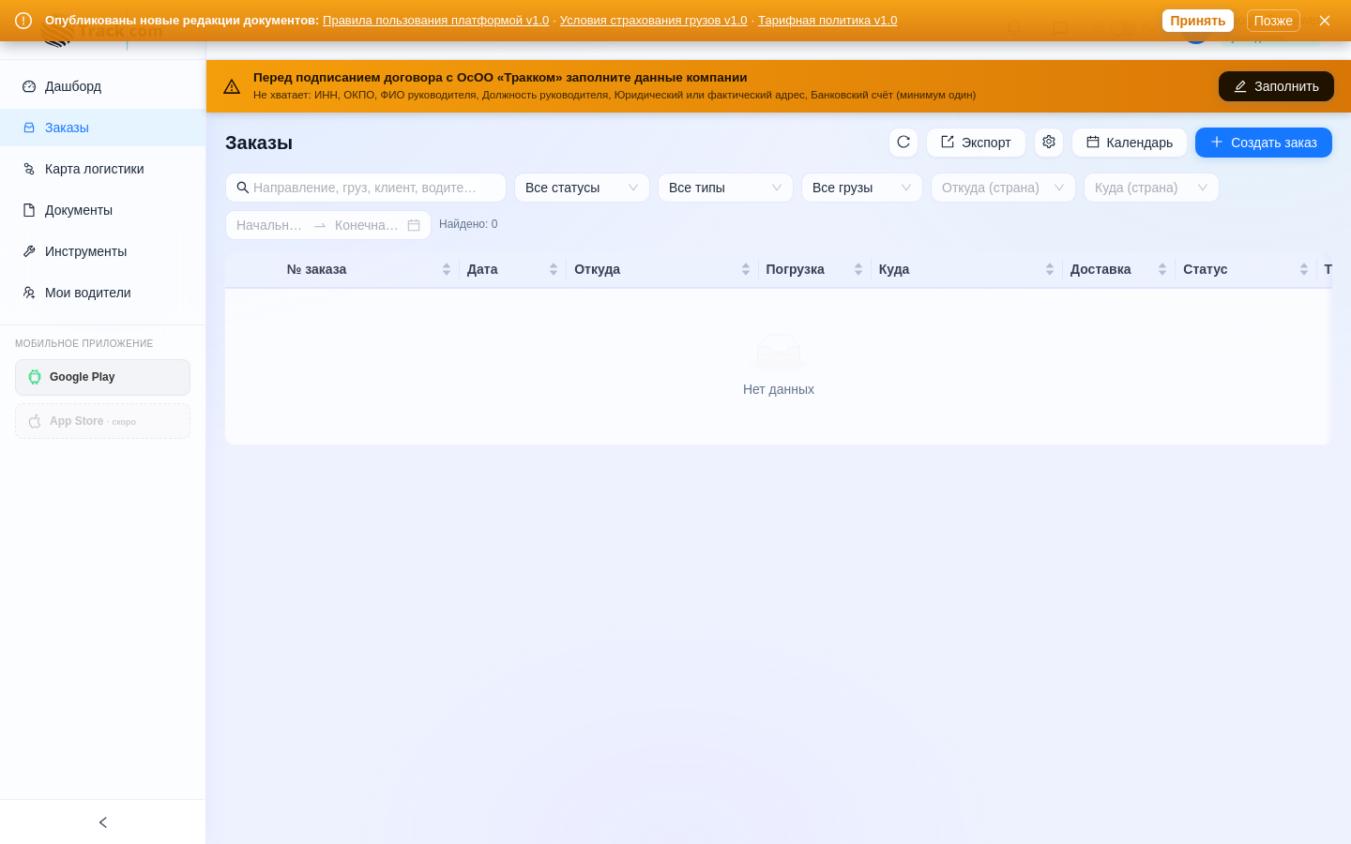Open Карта логистики menu item
1351x844 pixels.
click(103, 169)
